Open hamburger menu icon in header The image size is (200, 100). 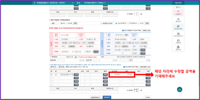[34, 3]
